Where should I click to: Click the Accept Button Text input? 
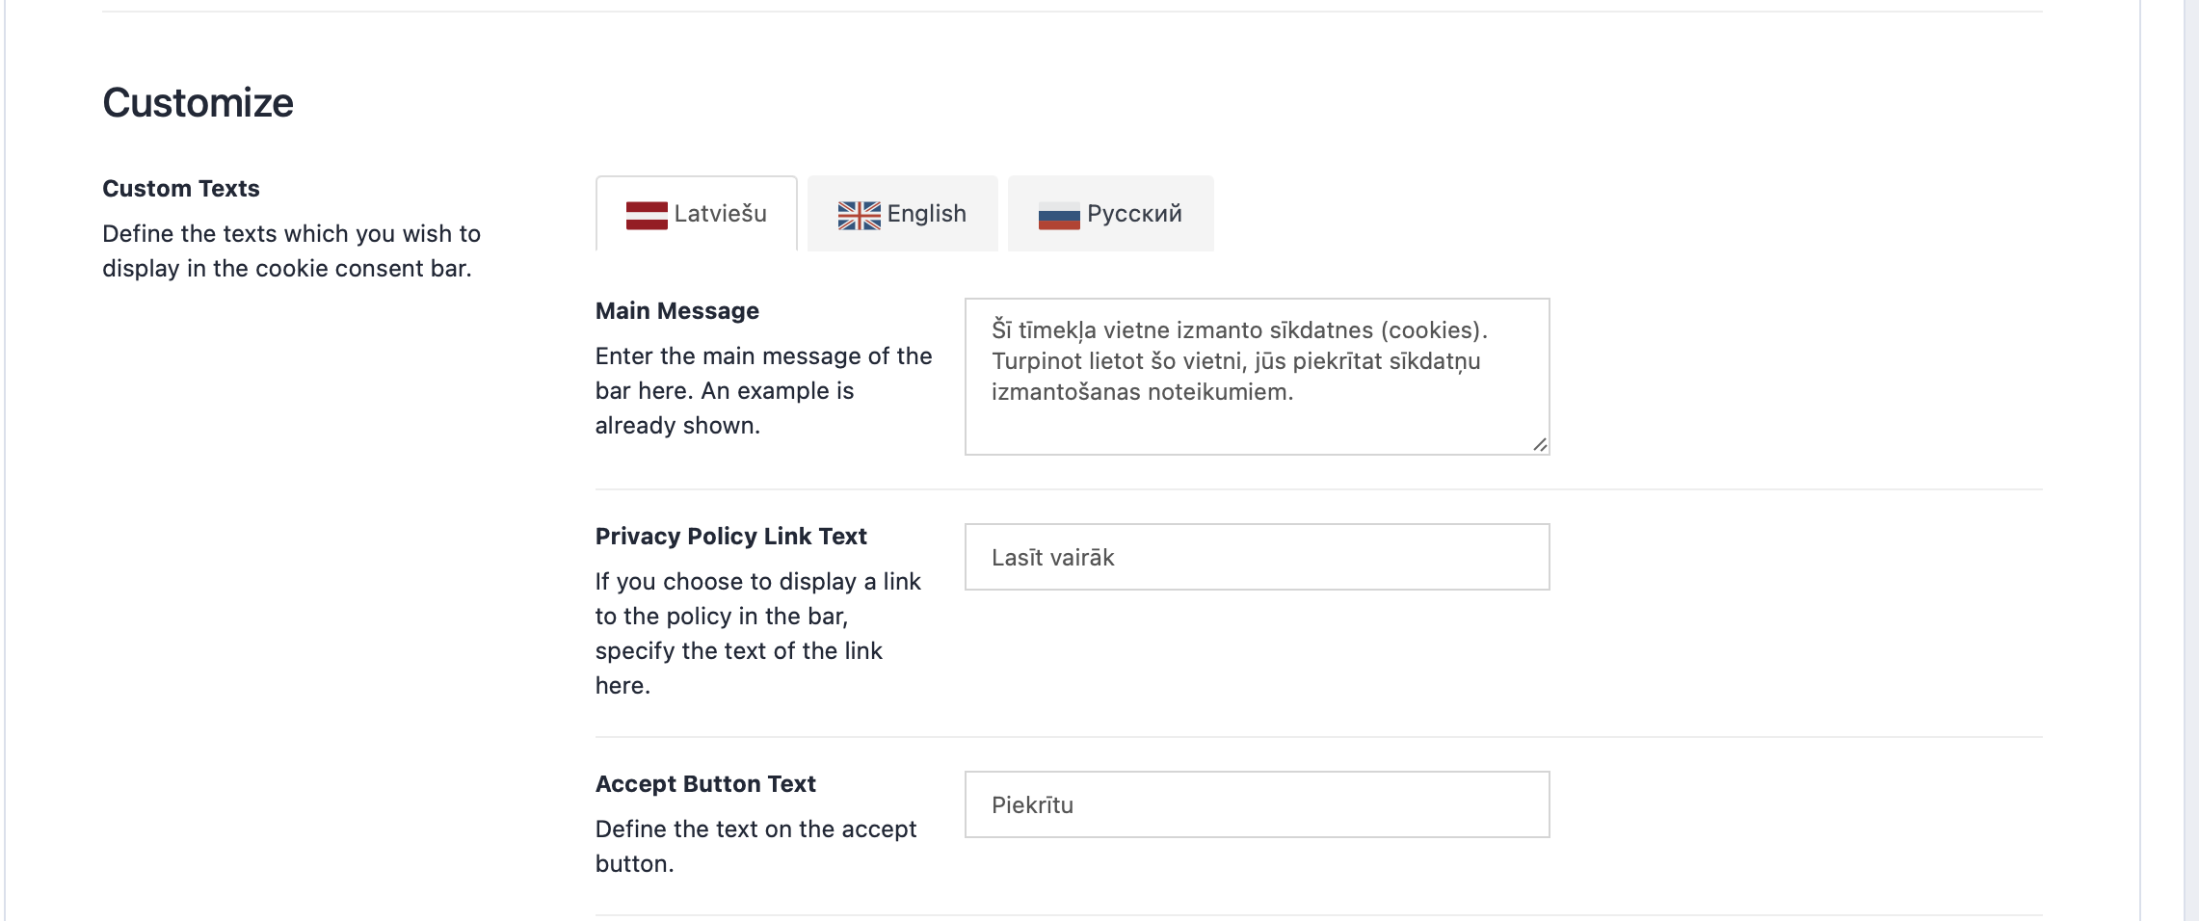point(1256,804)
